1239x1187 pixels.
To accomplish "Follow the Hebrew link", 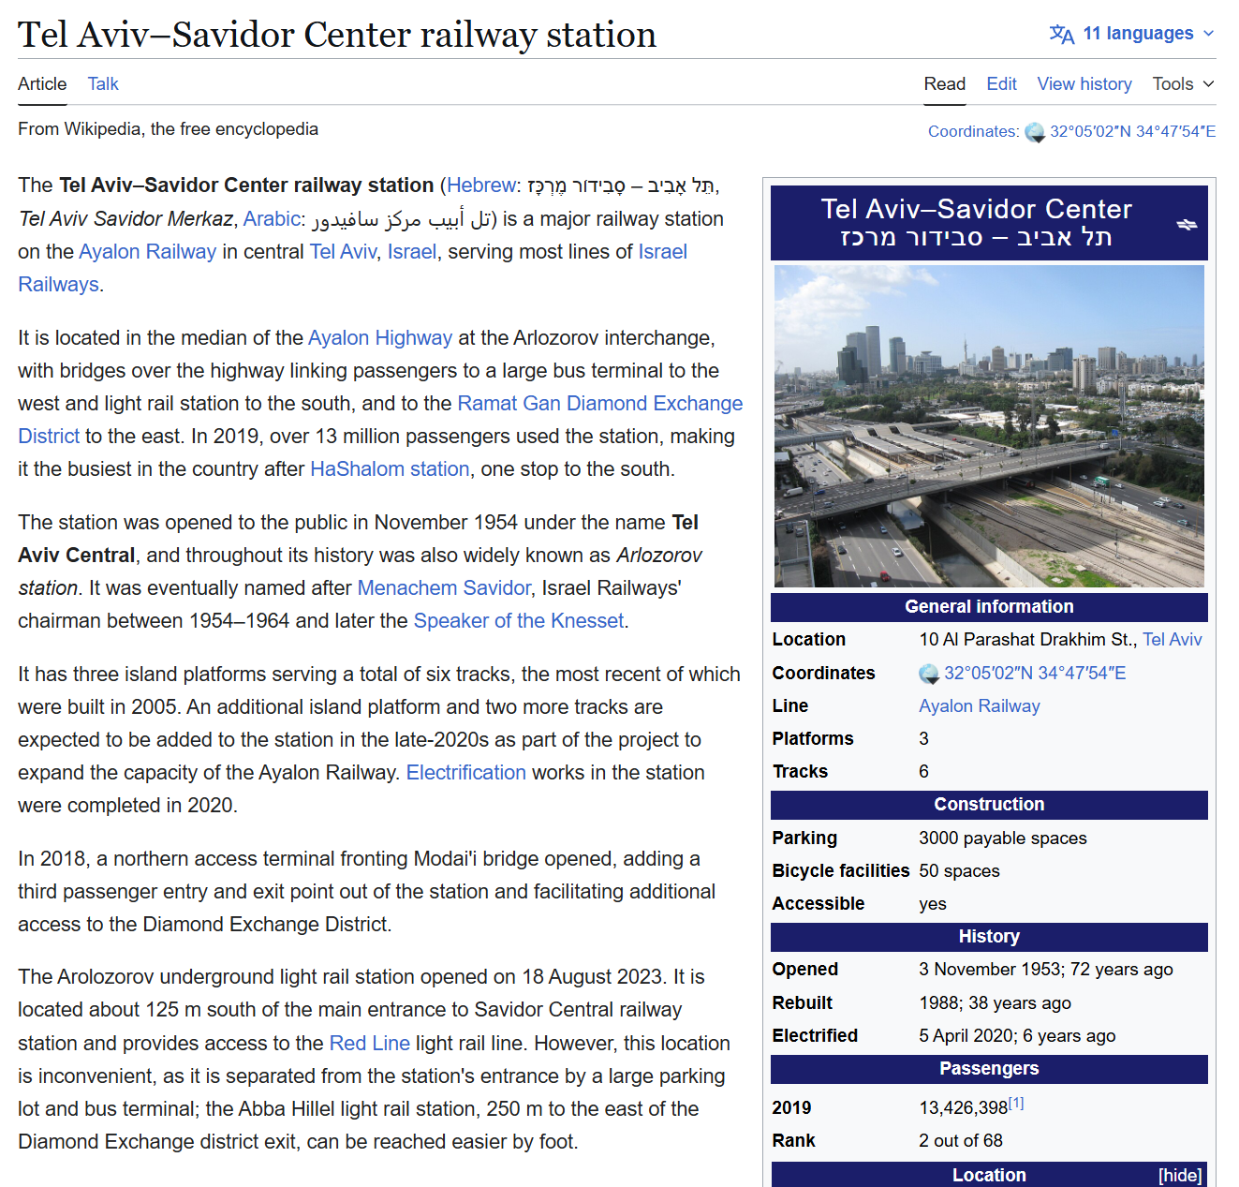I will pyautogui.click(x=481, y=185).
